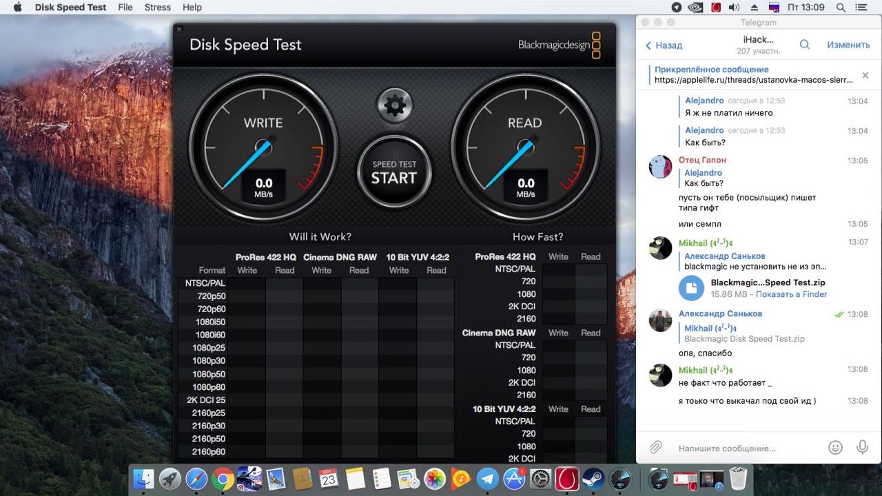
Task: Open the Disk Speed Test app menu
Action: (71, 8)
